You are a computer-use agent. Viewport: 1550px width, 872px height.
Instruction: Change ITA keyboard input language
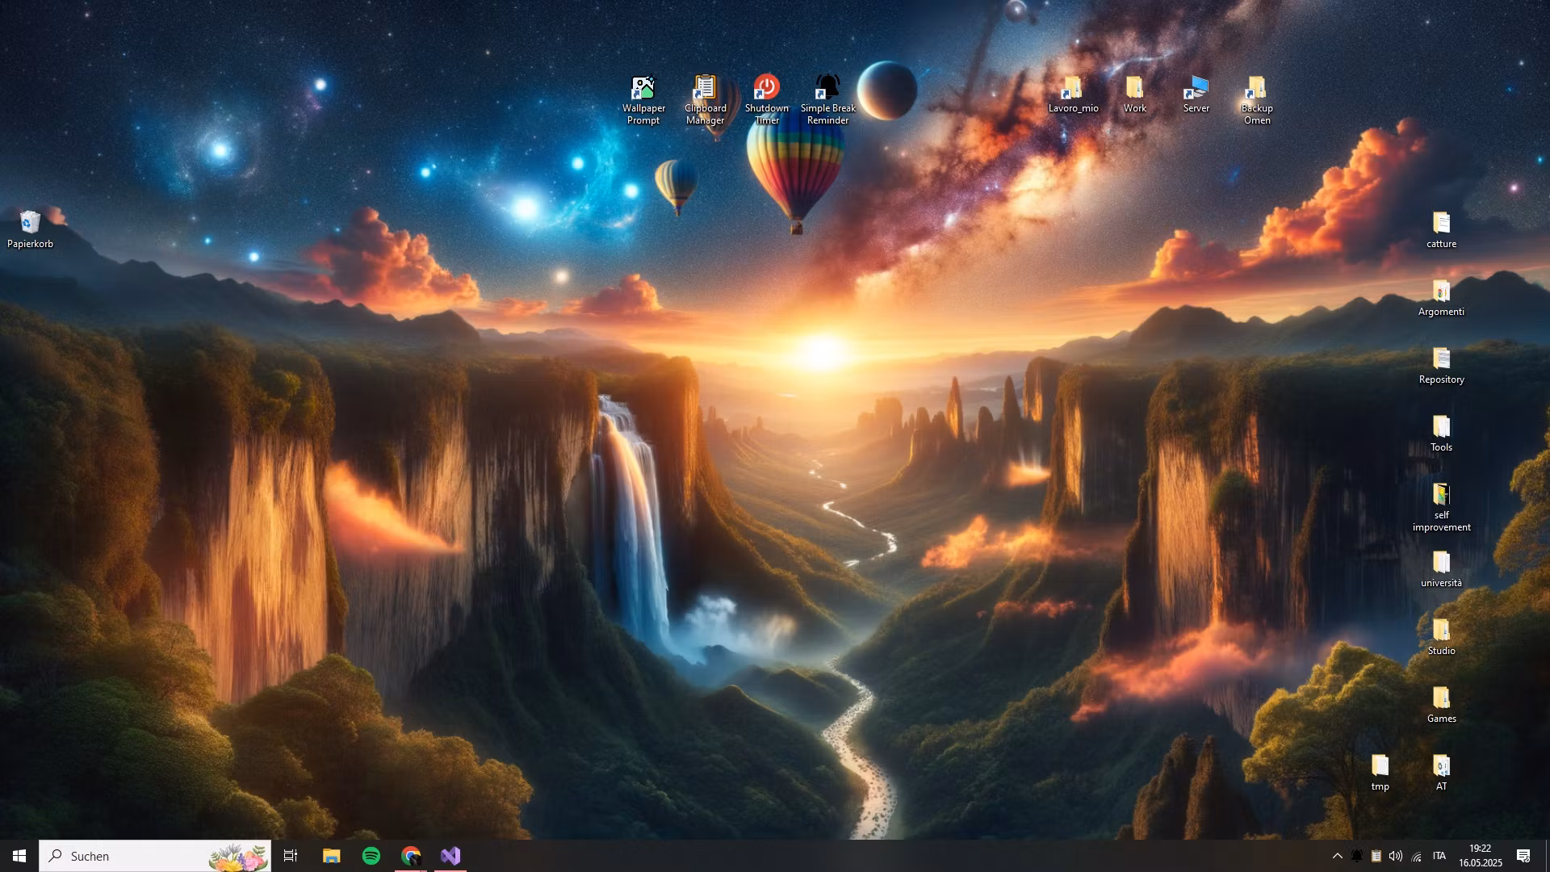1439,856
